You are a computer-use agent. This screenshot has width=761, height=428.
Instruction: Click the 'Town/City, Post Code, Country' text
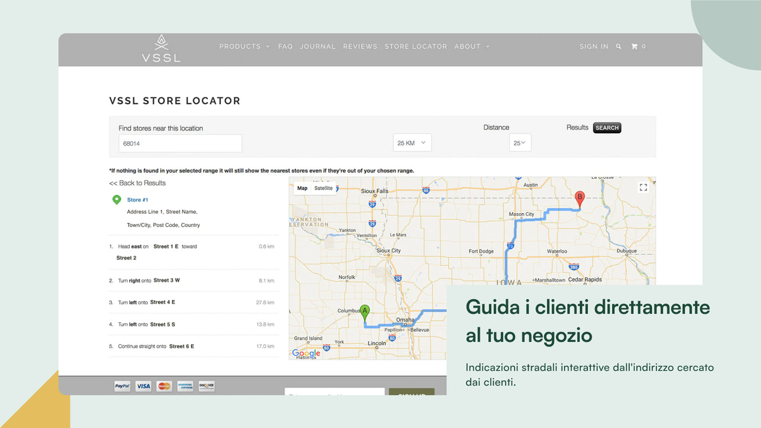[x=163, y=225]
